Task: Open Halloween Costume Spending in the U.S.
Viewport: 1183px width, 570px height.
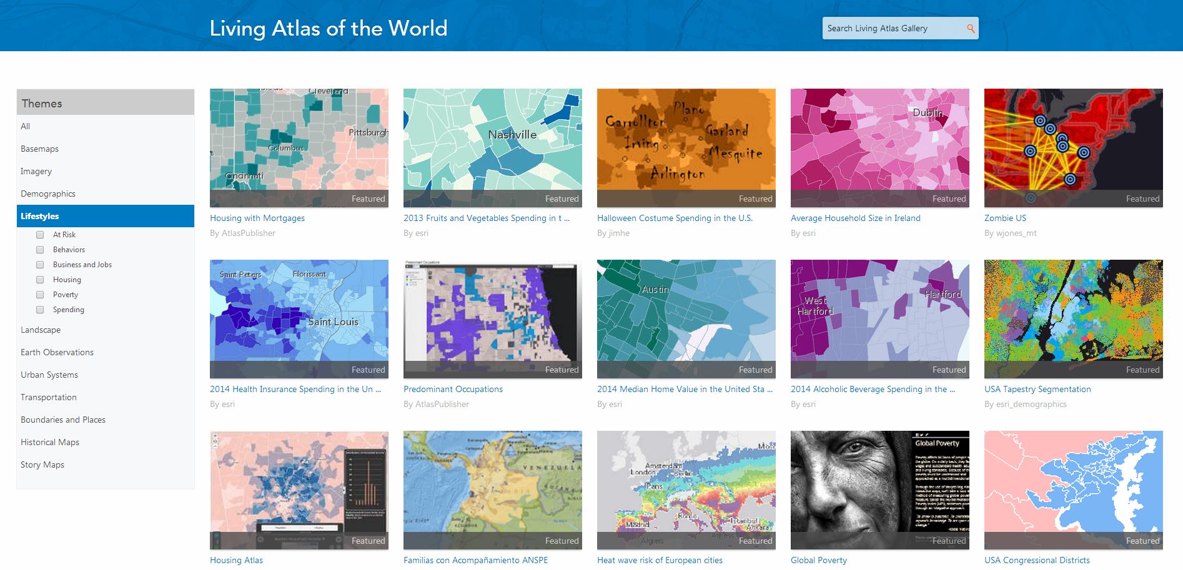Action: 675,218
